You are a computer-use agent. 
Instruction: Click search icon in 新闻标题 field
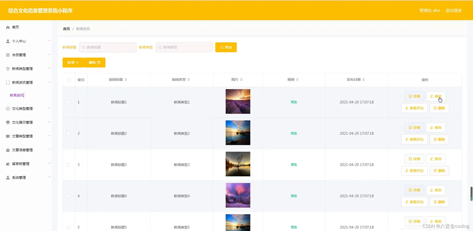[x=84, y=47]
